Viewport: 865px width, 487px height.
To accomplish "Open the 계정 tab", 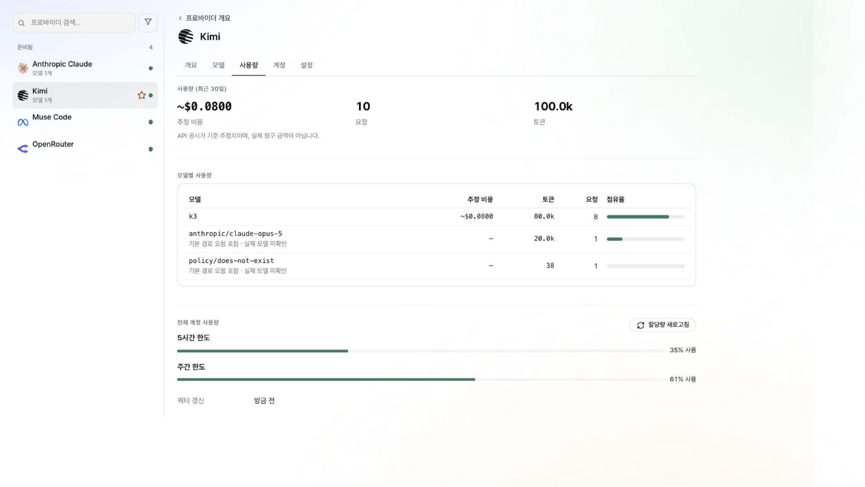I will pos(279,65).
